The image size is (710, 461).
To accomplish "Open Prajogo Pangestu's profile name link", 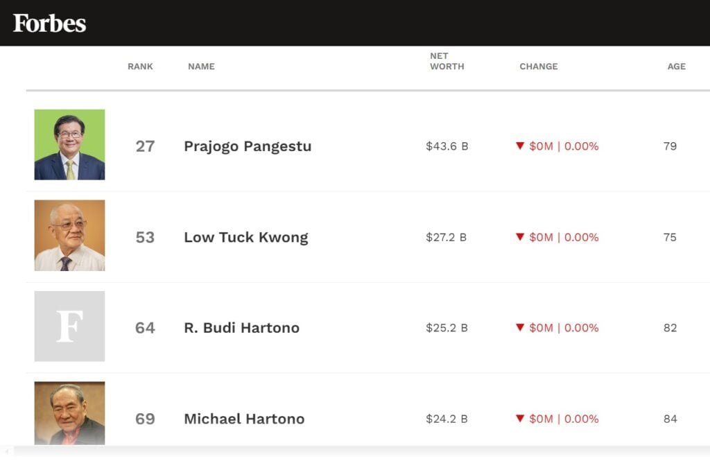I will 248,146.
